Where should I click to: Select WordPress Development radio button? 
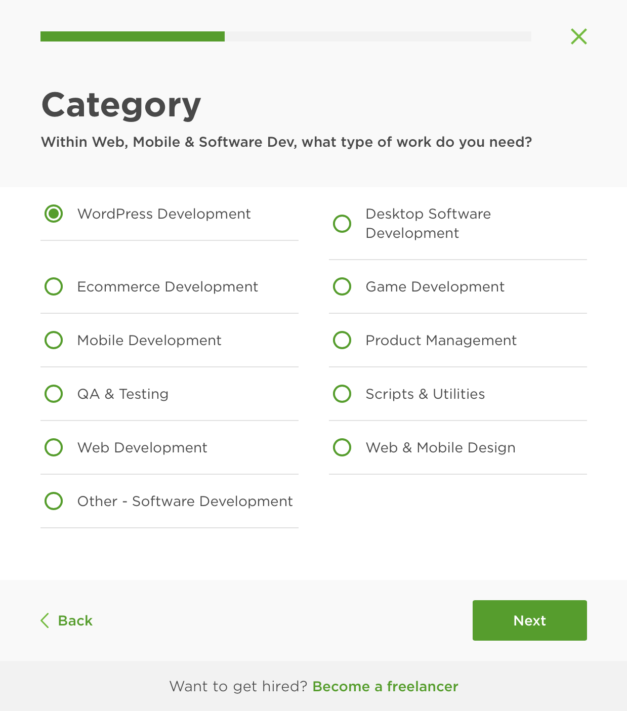pyautogui.click(x=54, y=214)
